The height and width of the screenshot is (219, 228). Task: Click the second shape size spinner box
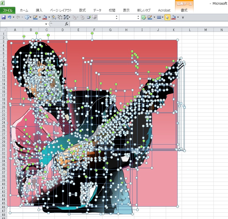pos(129,17)
